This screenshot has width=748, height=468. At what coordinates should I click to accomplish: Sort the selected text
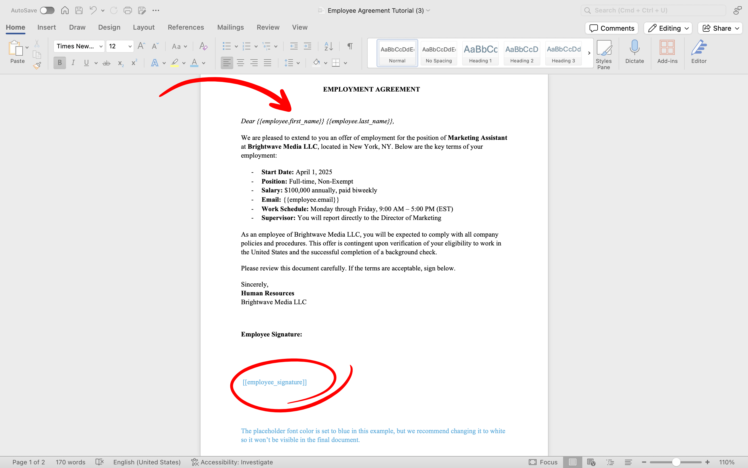click(x=329, y=46)
